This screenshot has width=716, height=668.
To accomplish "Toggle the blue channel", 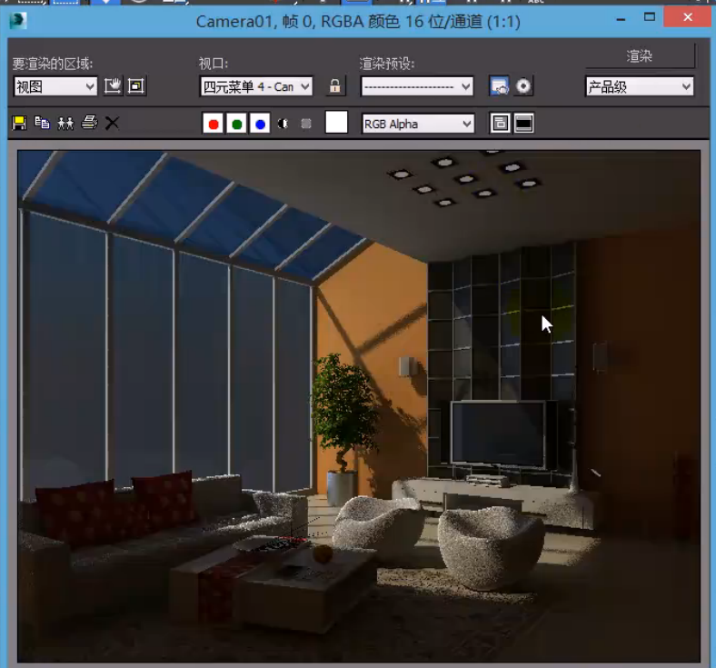I will [260, 124].
